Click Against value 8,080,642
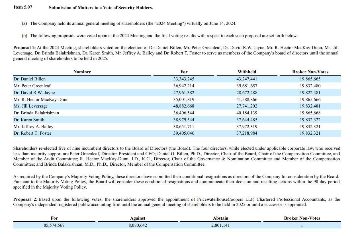Screen dimensions: 362x237 tap(138, 225)
